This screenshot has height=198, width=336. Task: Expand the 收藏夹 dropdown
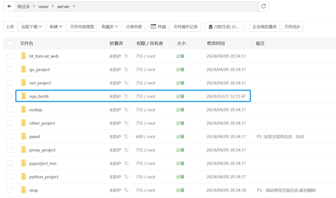point(110,27)
